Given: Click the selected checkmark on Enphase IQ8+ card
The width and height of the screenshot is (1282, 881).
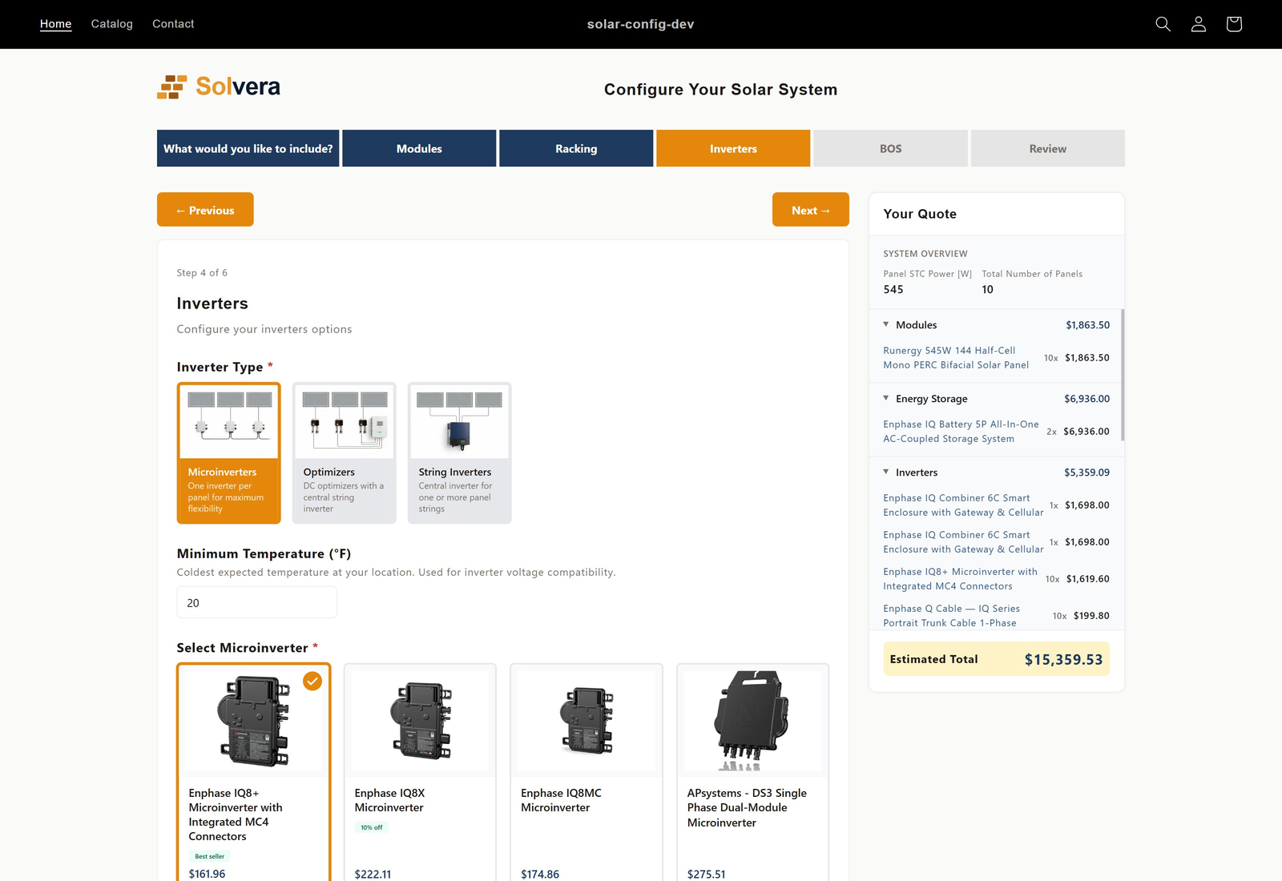Looking at the screenshot, I should (x=312, y=681).
